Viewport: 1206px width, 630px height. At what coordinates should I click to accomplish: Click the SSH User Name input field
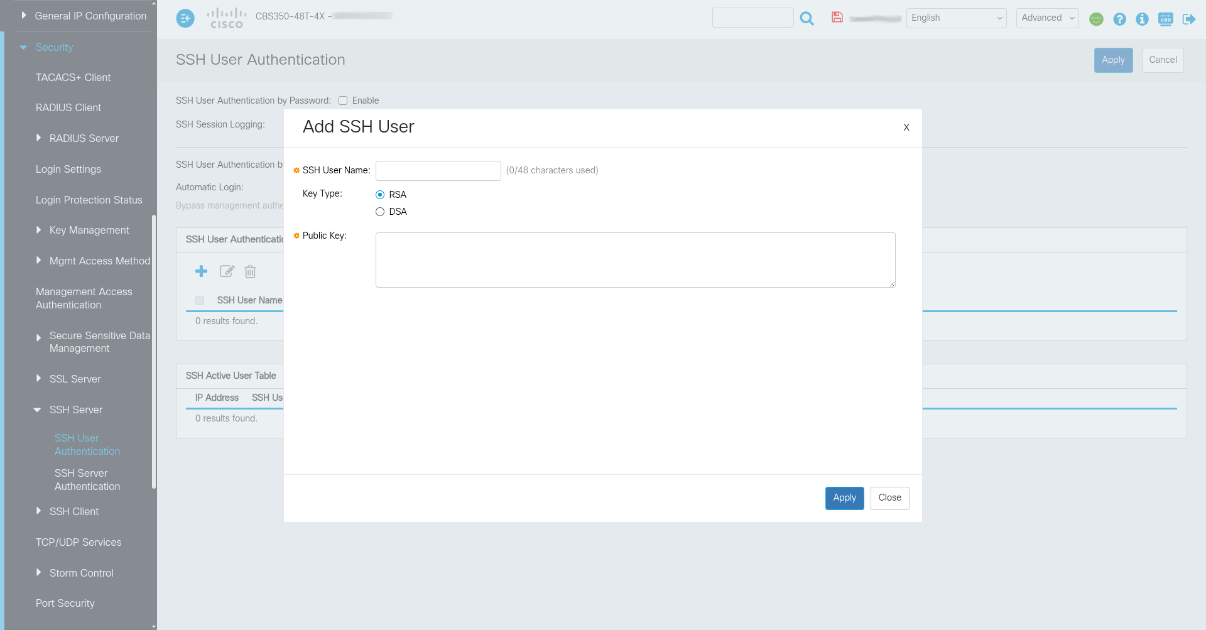tap(438, 170)
